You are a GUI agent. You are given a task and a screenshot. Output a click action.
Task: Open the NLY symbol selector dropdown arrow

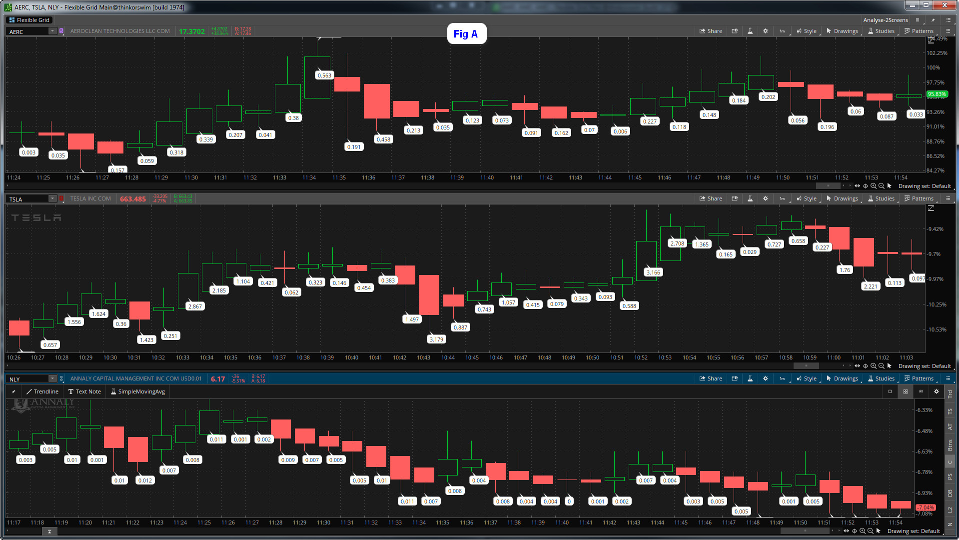pyautogui.click(x=52, y=378)
